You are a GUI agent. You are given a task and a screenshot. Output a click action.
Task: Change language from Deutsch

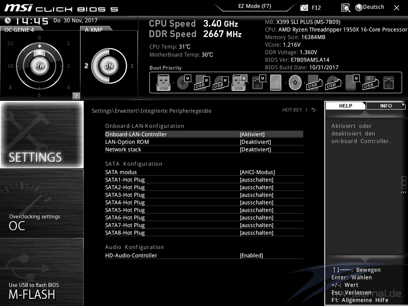(x=373, y=7)
